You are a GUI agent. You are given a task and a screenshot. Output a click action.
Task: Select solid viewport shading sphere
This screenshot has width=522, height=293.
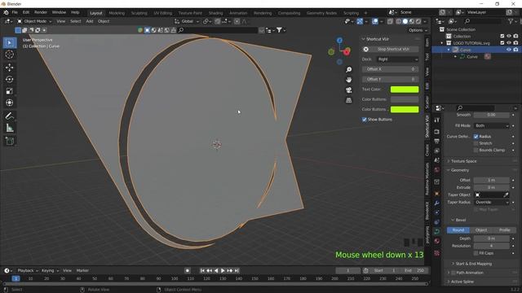coord(405,21)
